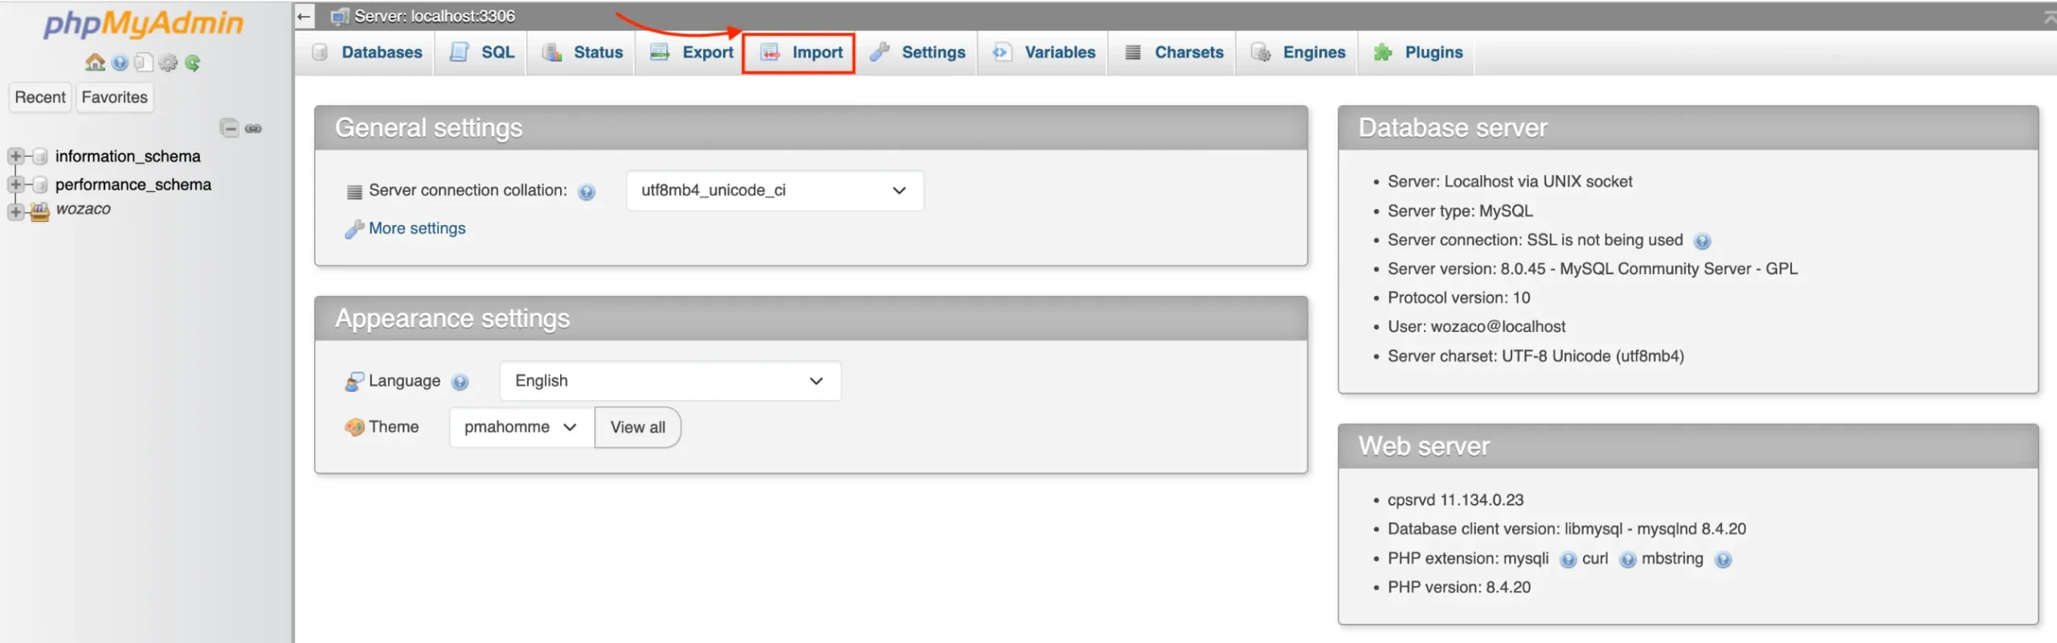The width and height of the screenshot is (2057, 643).
Task: Click Server version 8.0.45 text
Action: [x=1593, y=268]
